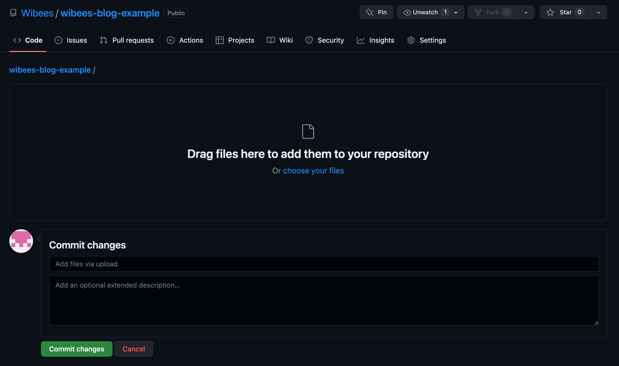619x366 pixels.
Task: Open the Star lists dropdown arrow
Action: click(599, 12)
